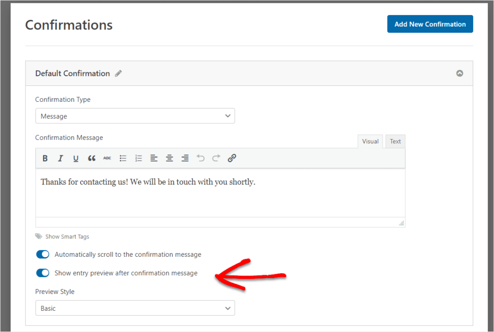494x332 pixels.
Task: Open the Preview Style dropdown
Action: (135, 308)
